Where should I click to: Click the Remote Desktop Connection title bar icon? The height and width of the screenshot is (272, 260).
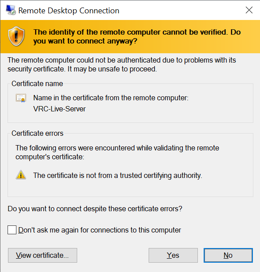11,10
